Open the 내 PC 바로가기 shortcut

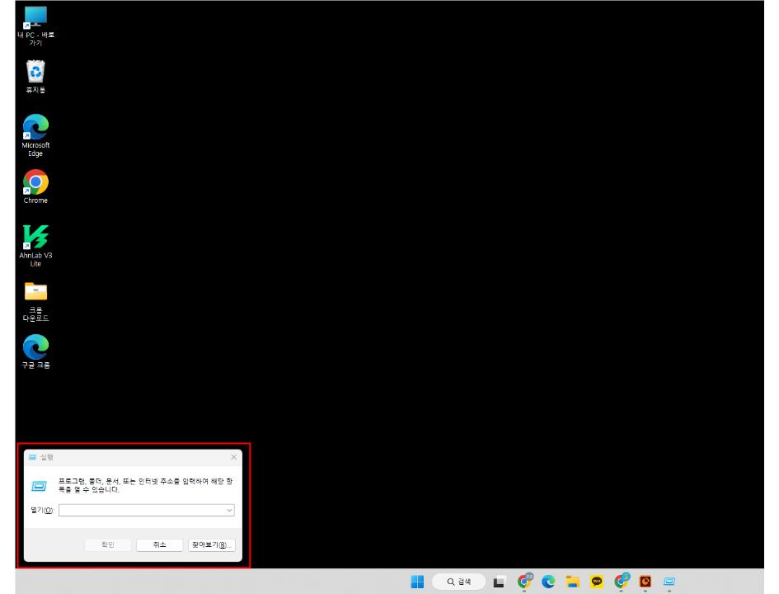coord(35,18)
